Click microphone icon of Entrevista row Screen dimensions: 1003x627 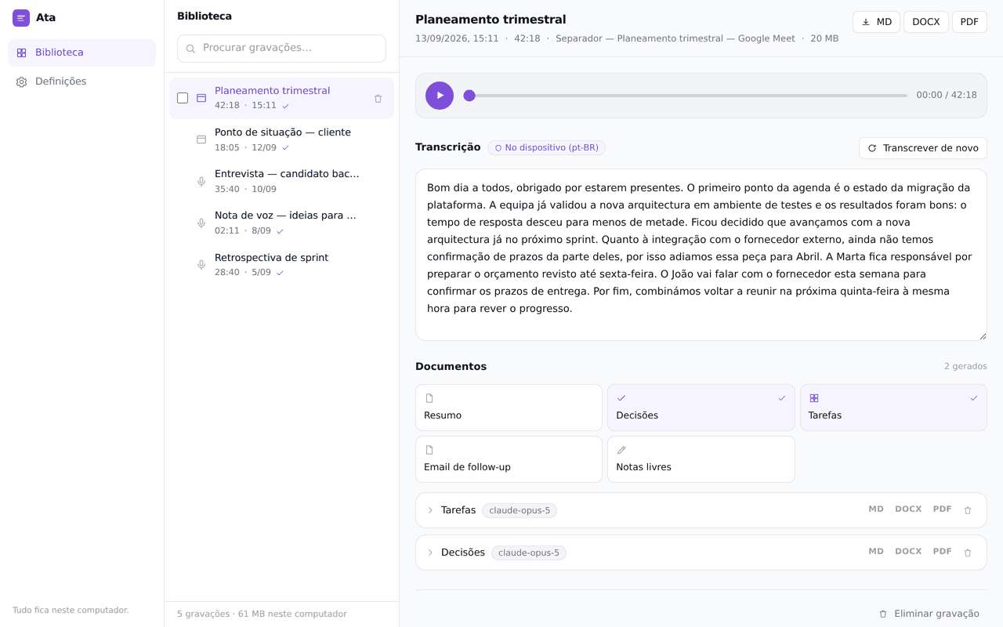coord(201,181)
